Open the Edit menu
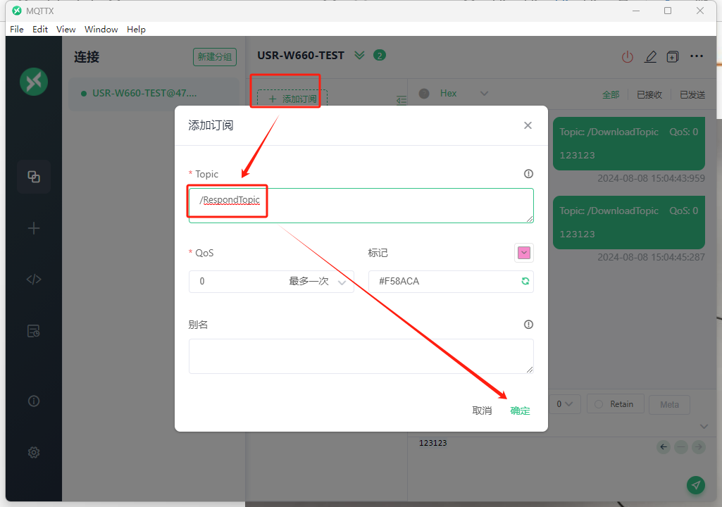This screenshot has width=722, height=507. (40, 29)
